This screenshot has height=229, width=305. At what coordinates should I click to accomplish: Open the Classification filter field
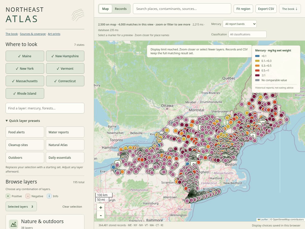click(x=247, y=34)
